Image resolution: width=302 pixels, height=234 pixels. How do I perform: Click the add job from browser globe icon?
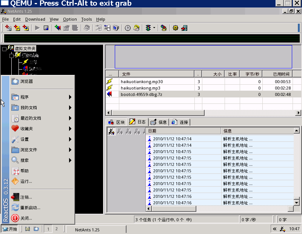pyautogui.click(x=26, y=28)
